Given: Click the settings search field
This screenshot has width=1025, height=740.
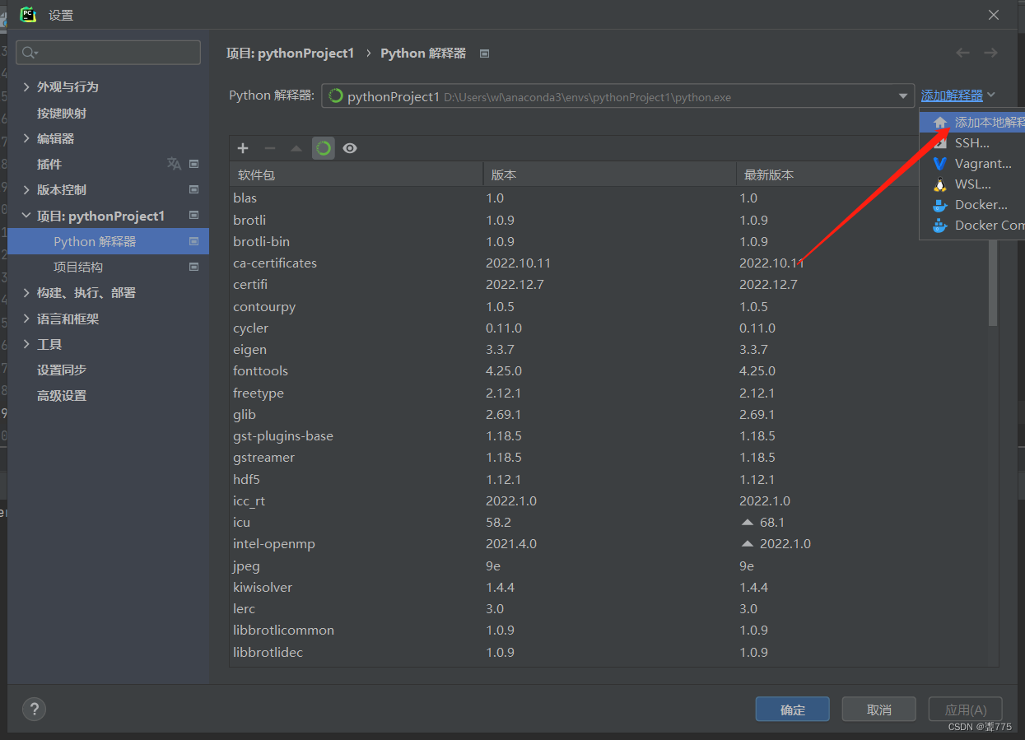Looking at the screenshot, I should (109, 53).
